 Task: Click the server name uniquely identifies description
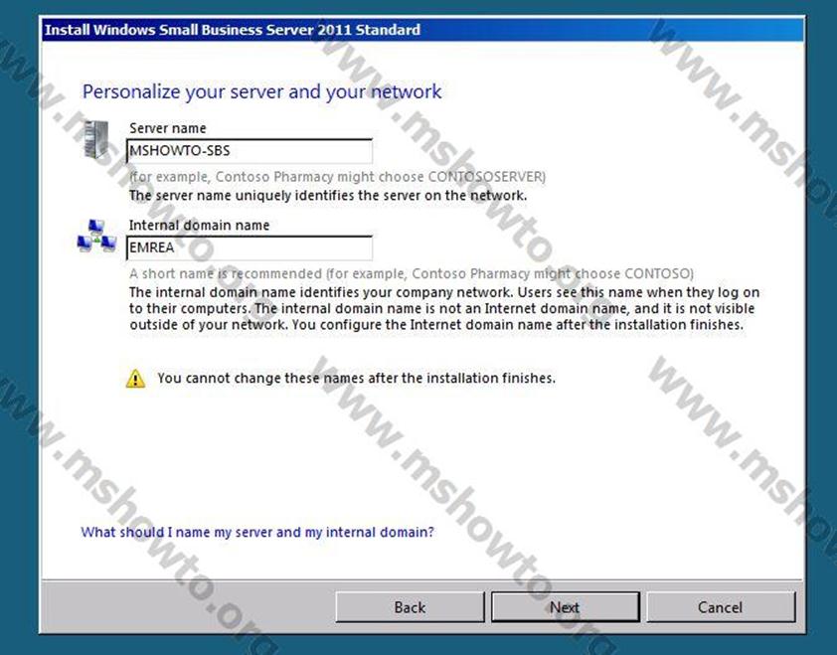[x=328, y=195]
